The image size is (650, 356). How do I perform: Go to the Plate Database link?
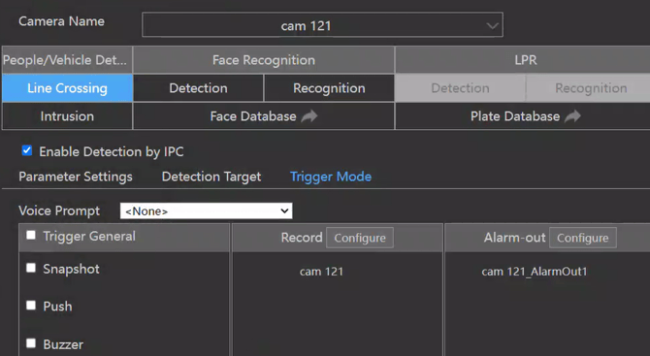[515, 116]
